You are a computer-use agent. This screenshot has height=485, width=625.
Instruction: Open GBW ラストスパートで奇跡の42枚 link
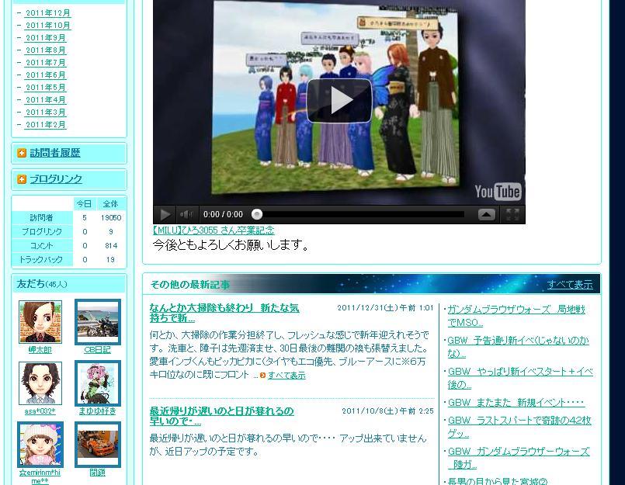[x=519, y=428]
